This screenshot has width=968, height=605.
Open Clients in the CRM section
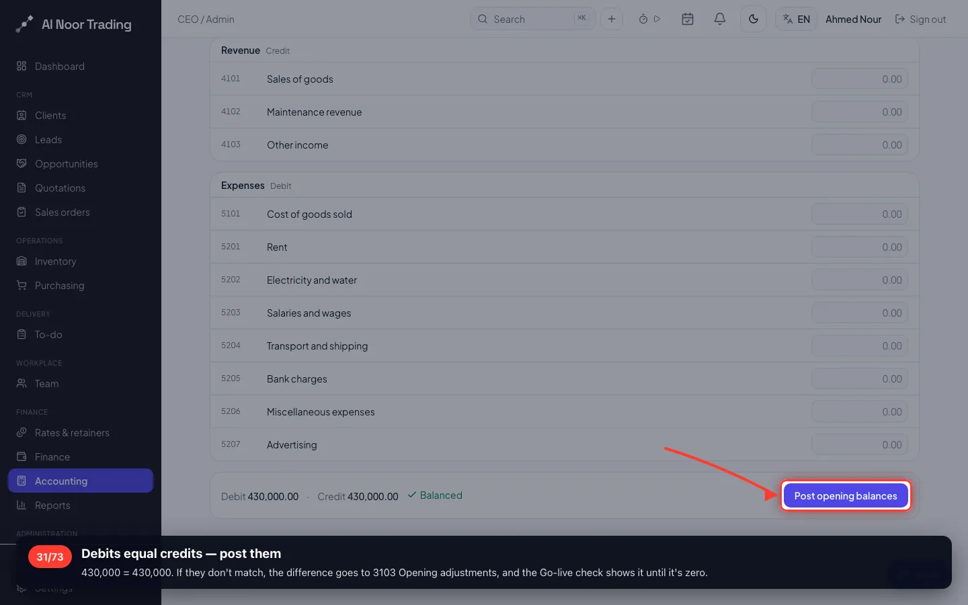click(x=81, y=115)
